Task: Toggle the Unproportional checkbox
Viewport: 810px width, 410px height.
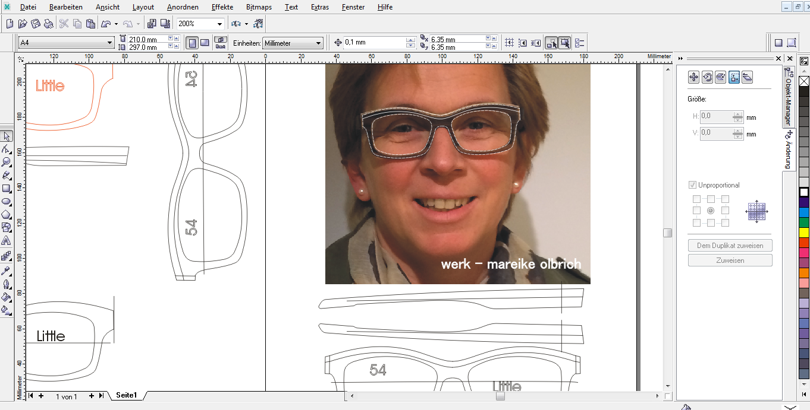Action: (x=692, y=185)
